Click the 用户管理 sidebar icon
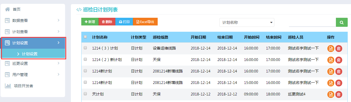Viewport: 351px width, 102px height. coord(7,75)
